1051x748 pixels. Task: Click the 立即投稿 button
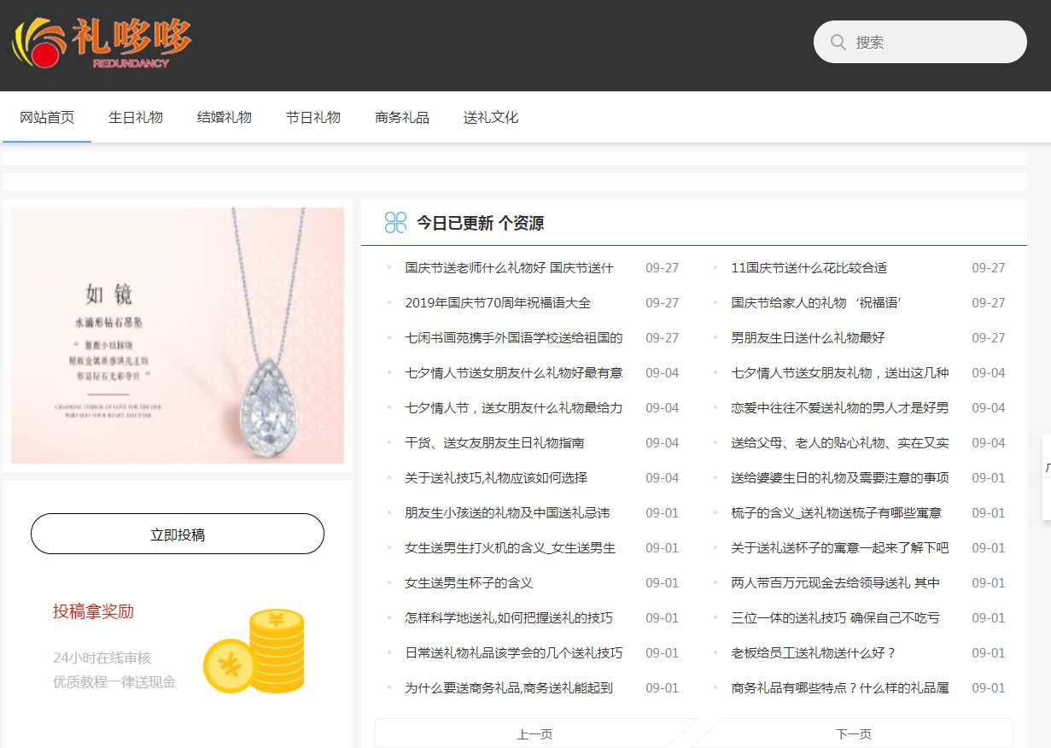[178, 535]
